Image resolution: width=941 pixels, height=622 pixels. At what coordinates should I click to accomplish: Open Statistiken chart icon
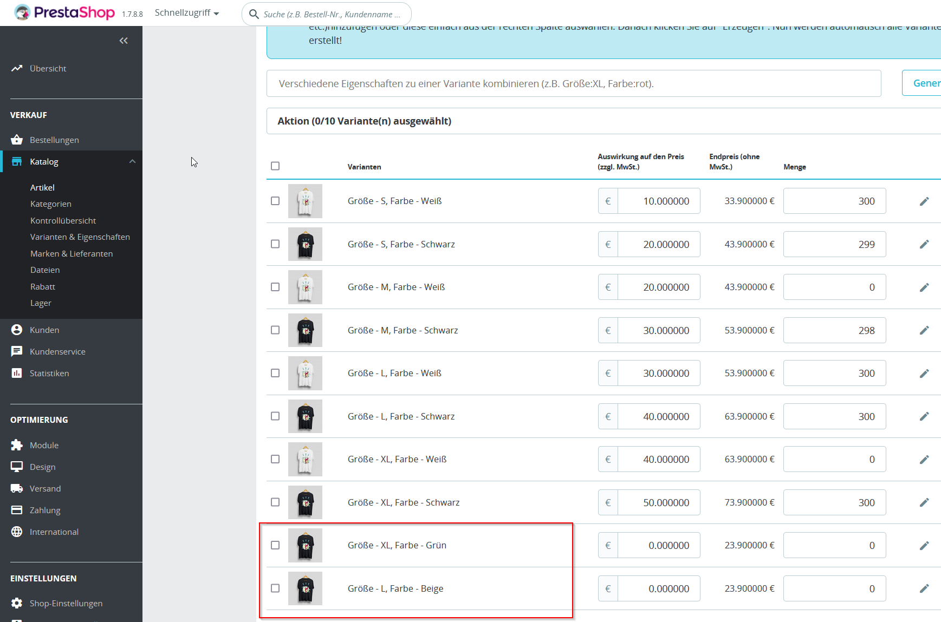pos(17,373)
